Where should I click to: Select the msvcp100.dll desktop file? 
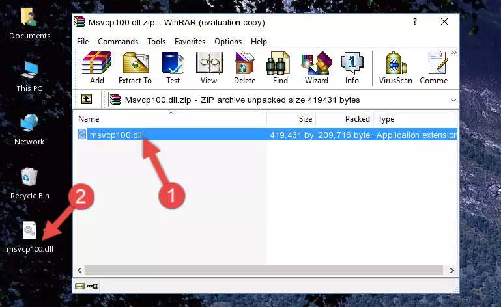click(x=30, y=237)
